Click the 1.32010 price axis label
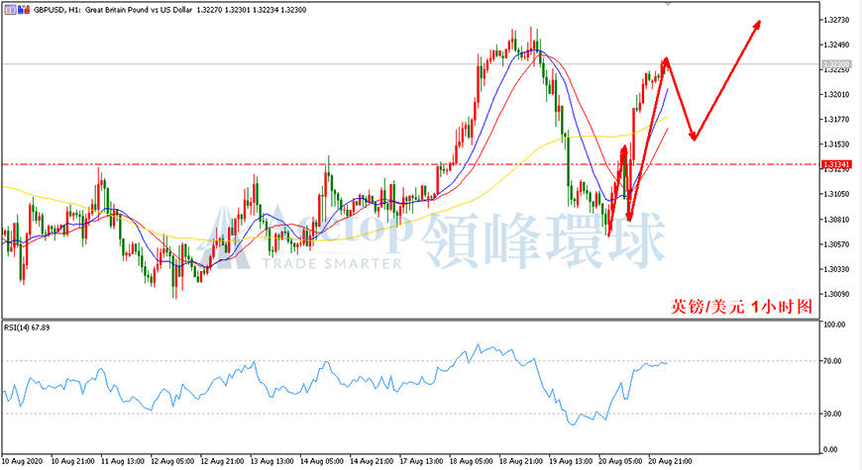The width and height of the screenshot is (862, 470). tap(836, 94)
